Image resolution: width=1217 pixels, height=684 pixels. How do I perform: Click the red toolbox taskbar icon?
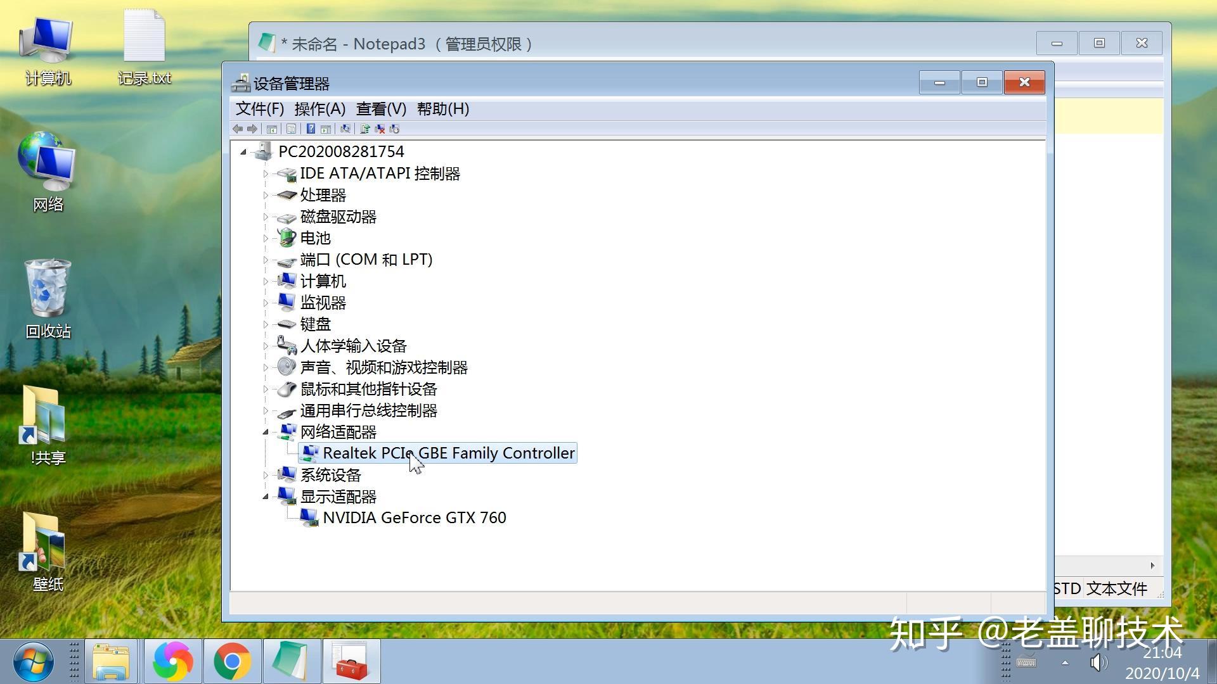[x=351, y=662]
